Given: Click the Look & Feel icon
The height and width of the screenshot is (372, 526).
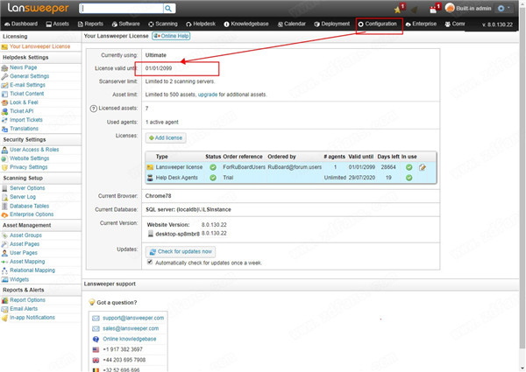Looking at the screenshot, I should pyautogui.click(x=4, y=102).
